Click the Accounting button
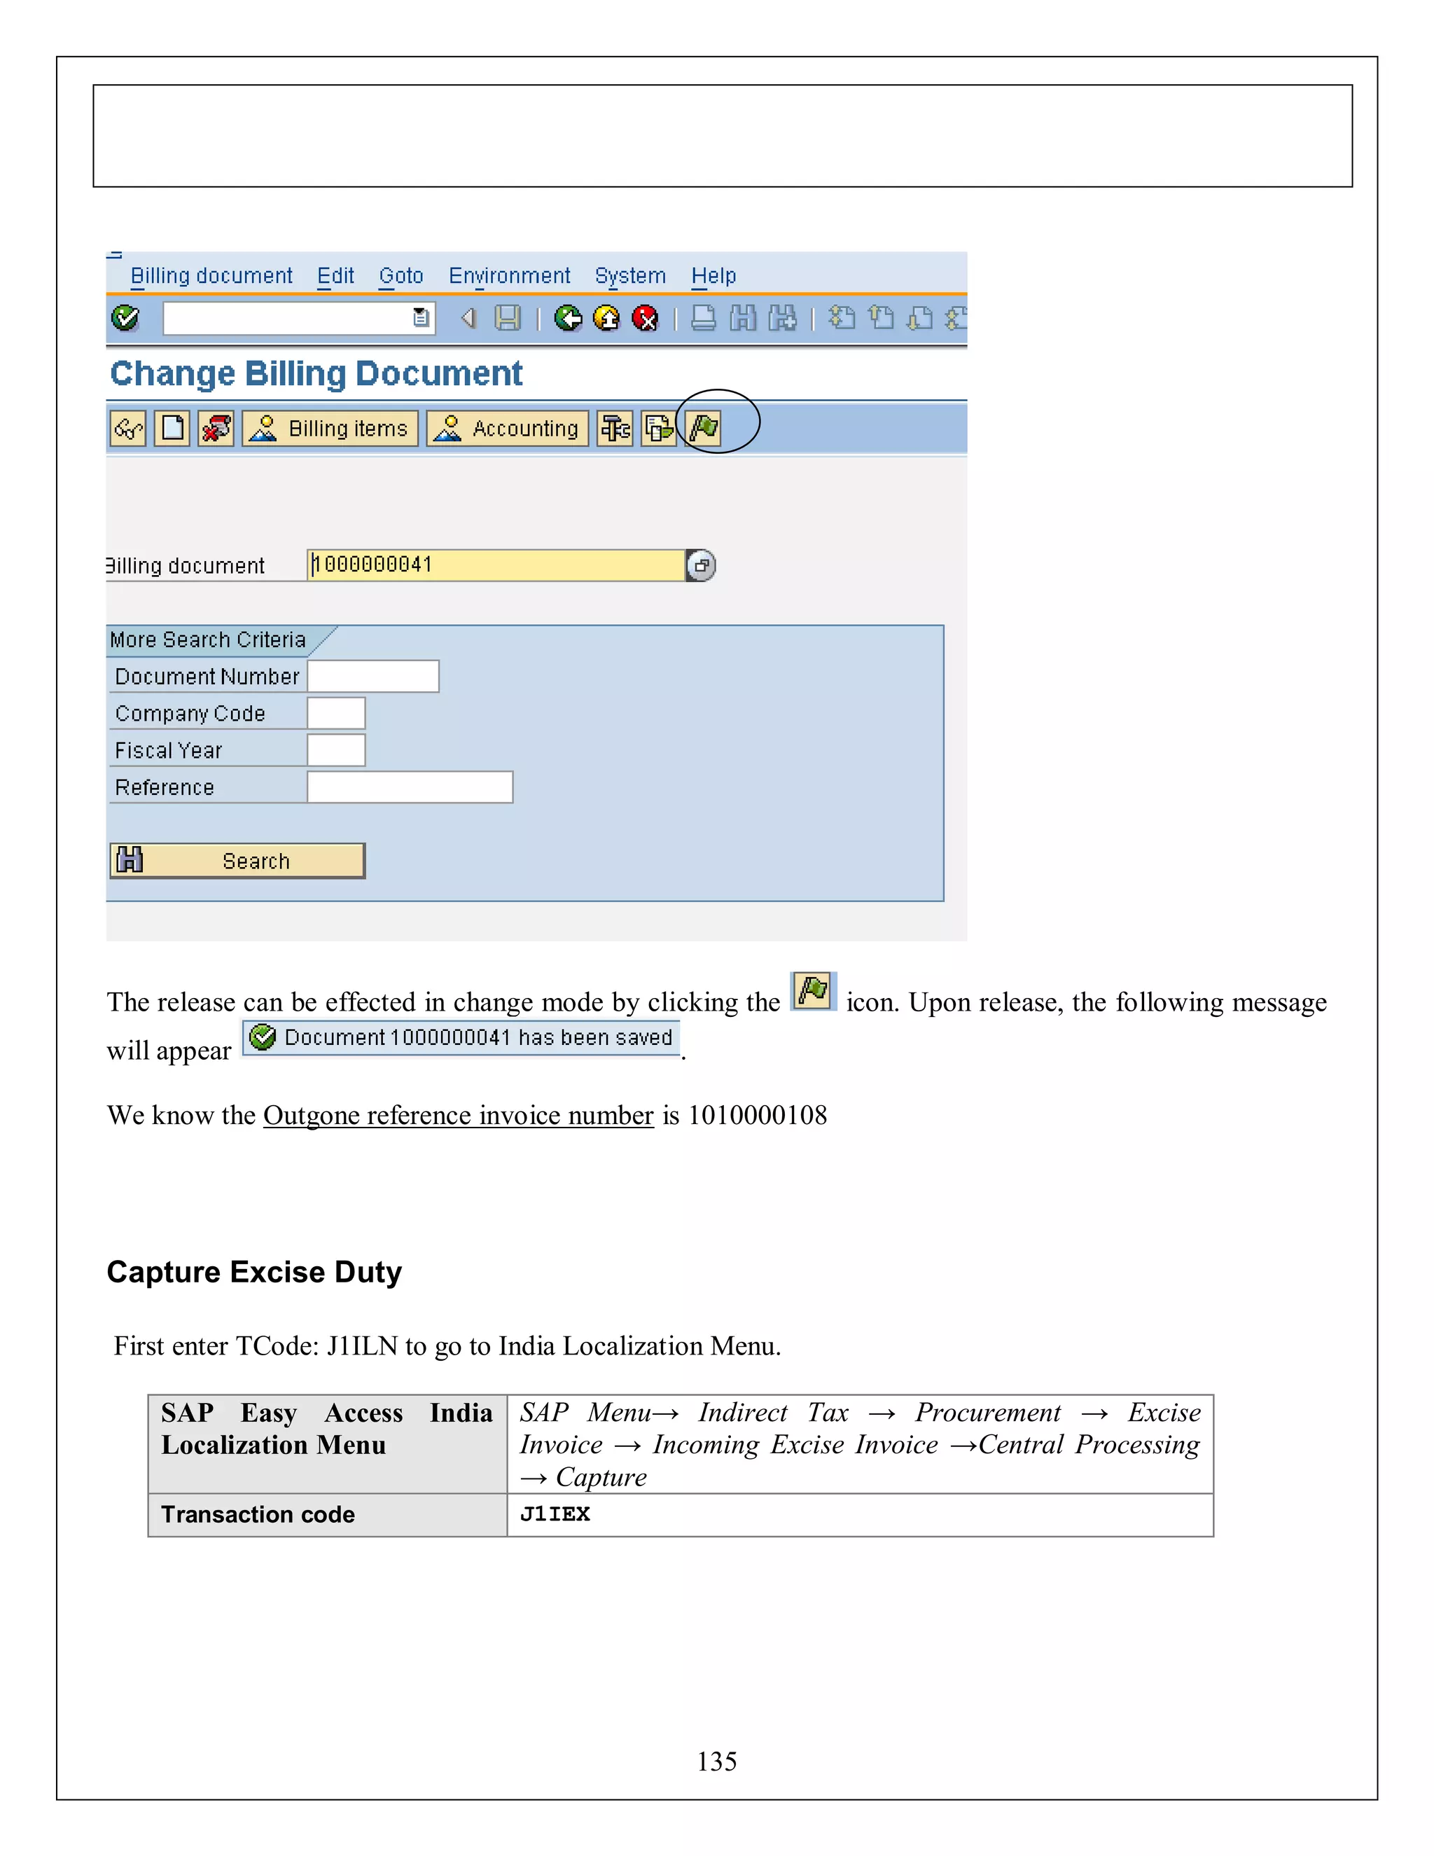The height and width of the screenshot is (1856, 1434). (x=507, y=429)
